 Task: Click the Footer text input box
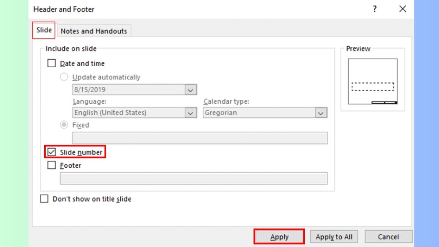tap(194, 179)
